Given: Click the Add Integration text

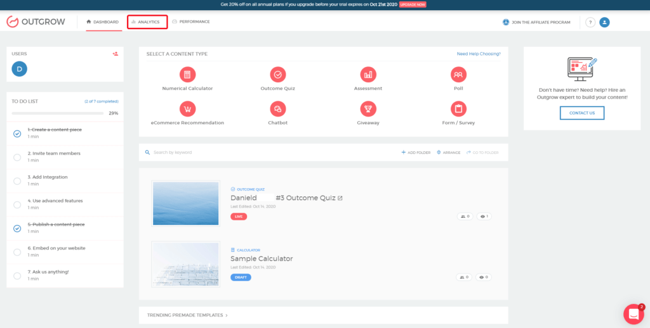Looking at the screenshot, I should tap(48, 177).
